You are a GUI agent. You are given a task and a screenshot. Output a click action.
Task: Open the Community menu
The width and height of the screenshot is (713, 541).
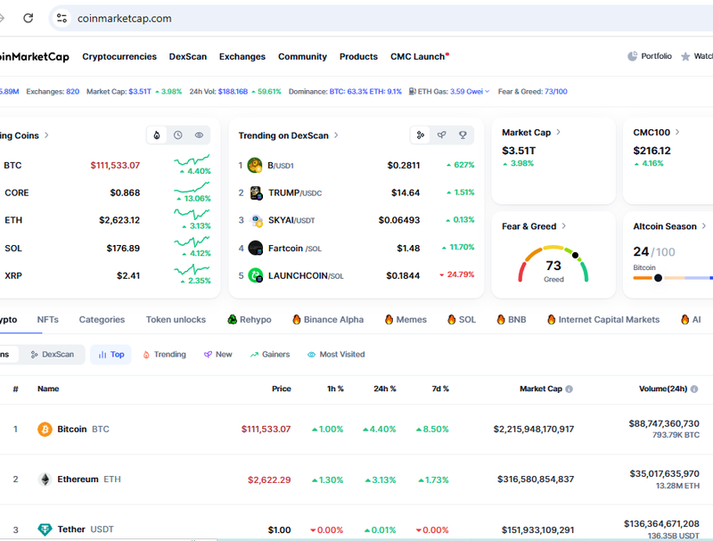coord(302,56)
